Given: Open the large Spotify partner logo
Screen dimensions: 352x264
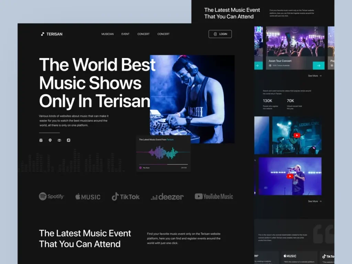Looking at the screenshot, I should point(52,196).
